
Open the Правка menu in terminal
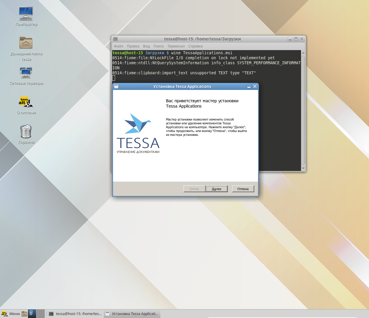(133, 46)
